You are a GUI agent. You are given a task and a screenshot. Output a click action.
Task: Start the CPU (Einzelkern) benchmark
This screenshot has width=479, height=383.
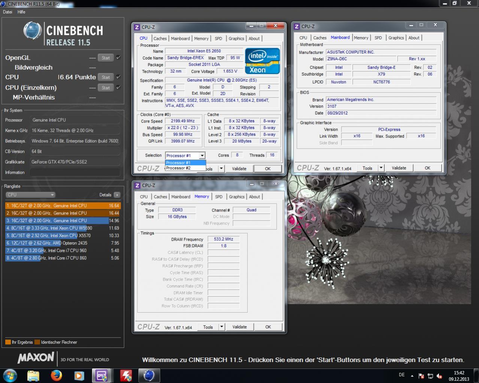click(106, 88)
